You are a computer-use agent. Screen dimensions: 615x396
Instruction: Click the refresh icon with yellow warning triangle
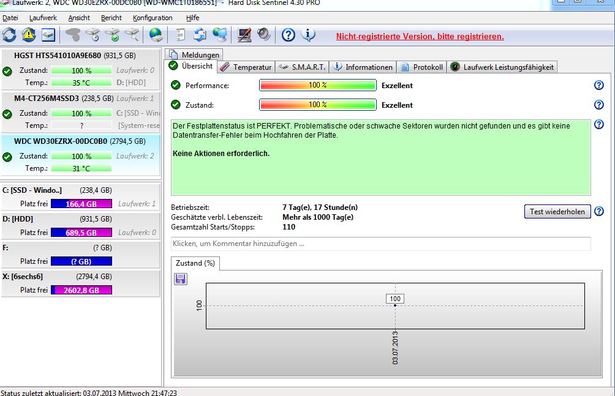(29, 35)
